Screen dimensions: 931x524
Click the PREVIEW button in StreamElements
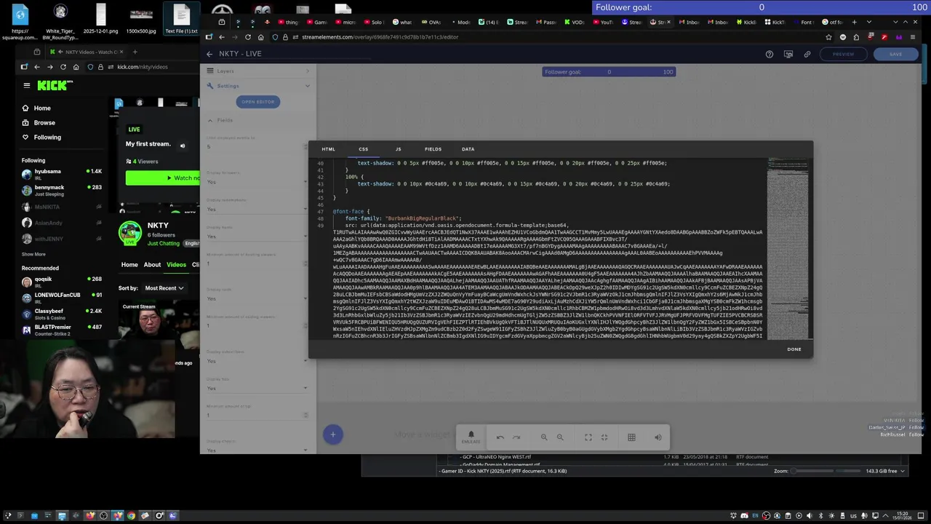pyautogui.click(x=843, y=54)
